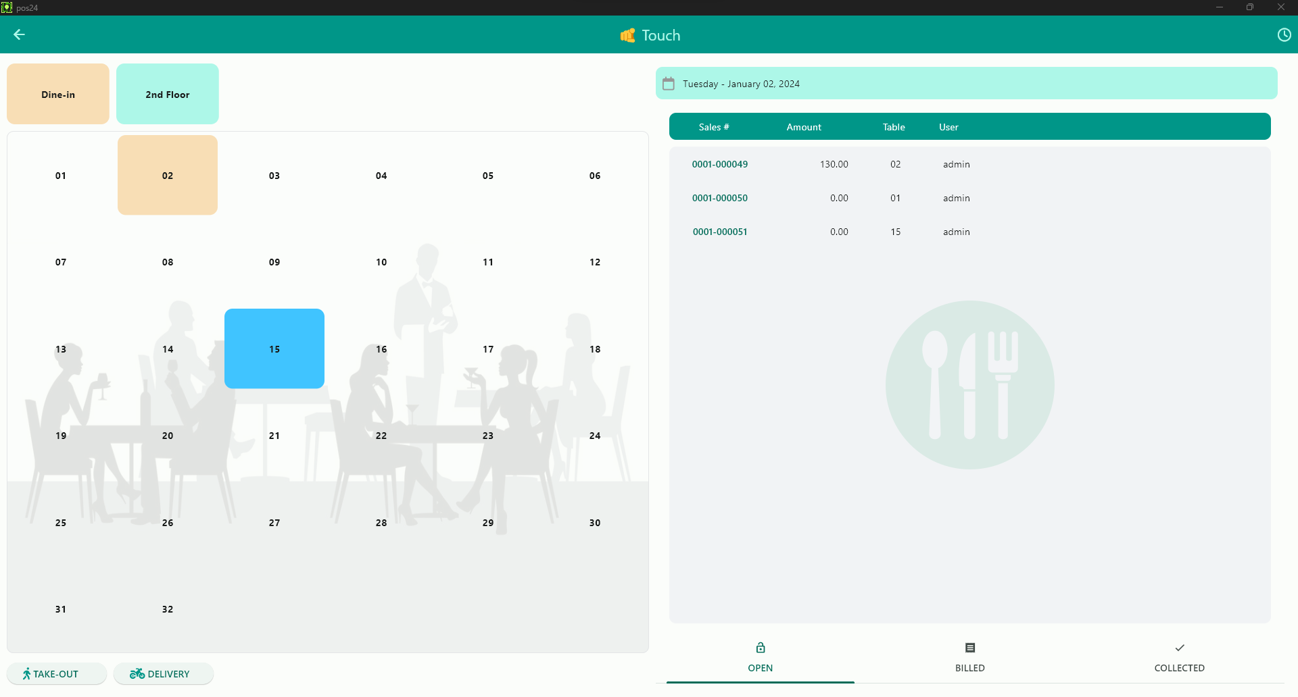Select the blue highlighted table 15
The image size is (1298, 697).
click(x=274, y=348)
